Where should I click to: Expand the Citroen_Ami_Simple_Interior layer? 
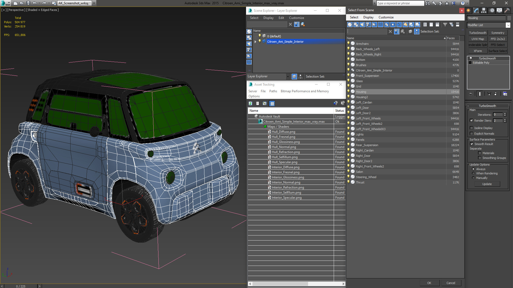(x=255, y=42)
